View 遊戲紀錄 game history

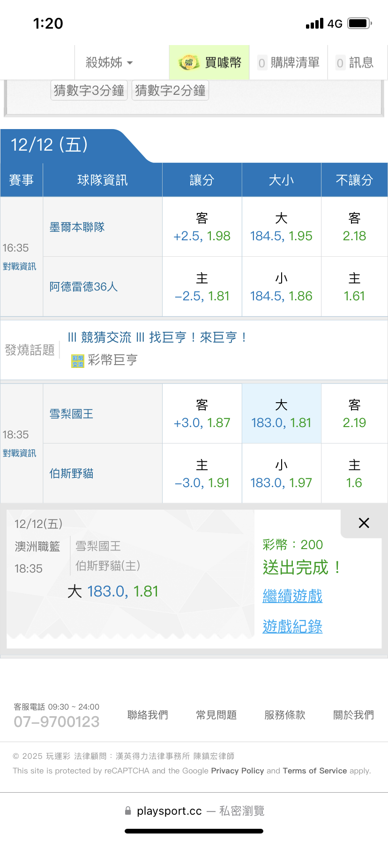[292, 627]
